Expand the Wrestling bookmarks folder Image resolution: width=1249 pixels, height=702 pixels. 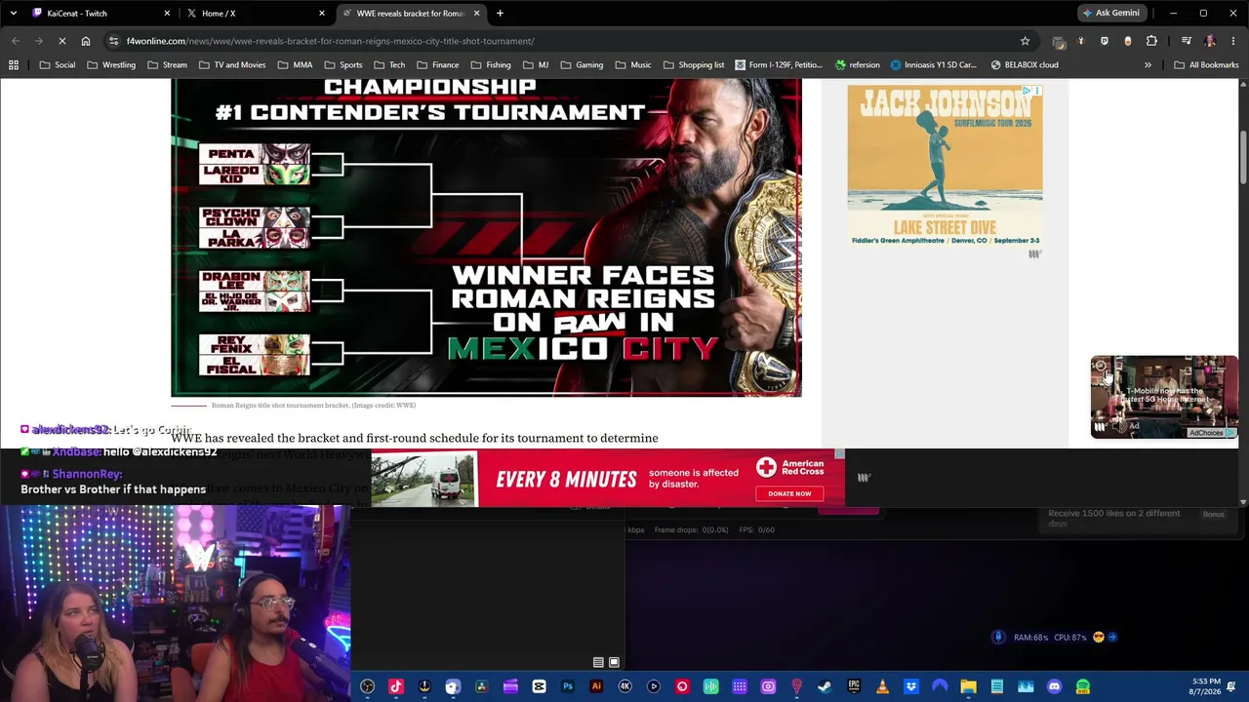tap(111, 65)
